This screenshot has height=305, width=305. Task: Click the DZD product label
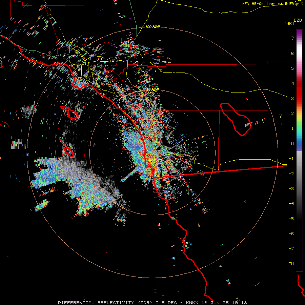tap(298, 20)
